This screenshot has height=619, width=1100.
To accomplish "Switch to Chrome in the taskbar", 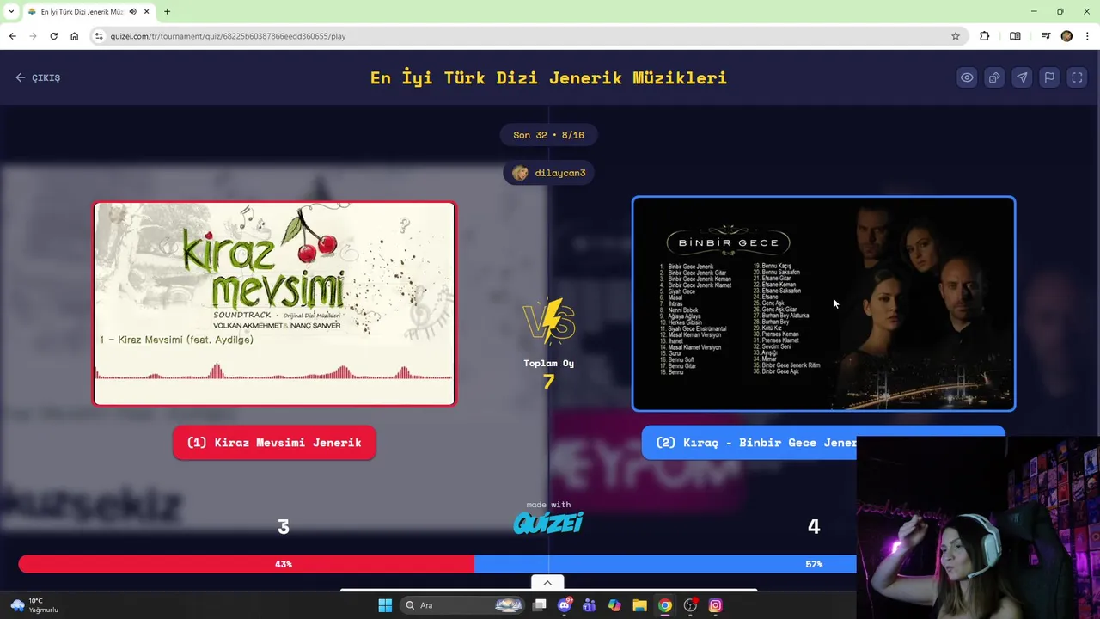I will click(664, 605).
